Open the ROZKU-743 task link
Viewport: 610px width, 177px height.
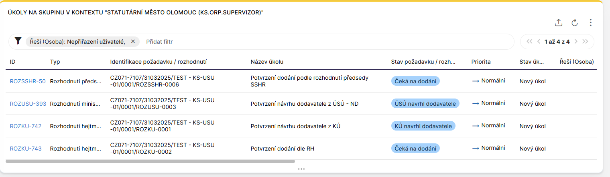pos(26,149)
